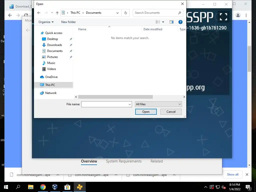Open File Explorer from taskbar
Screen dimensions: 256x192
pyautogui.click(x=31, y=187)
